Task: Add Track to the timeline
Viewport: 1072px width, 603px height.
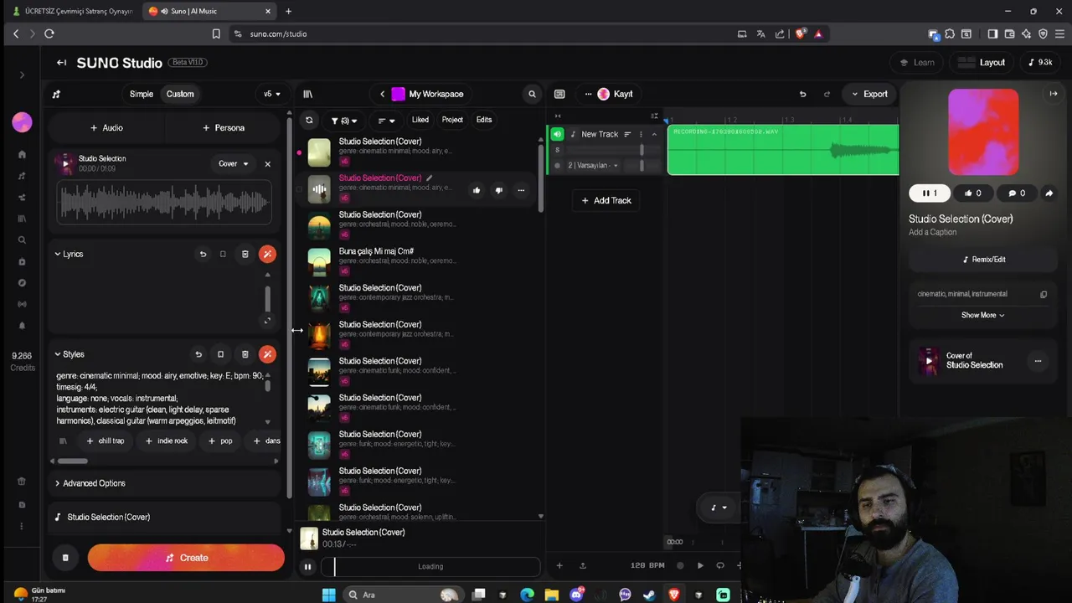Action: click(606, 201)
